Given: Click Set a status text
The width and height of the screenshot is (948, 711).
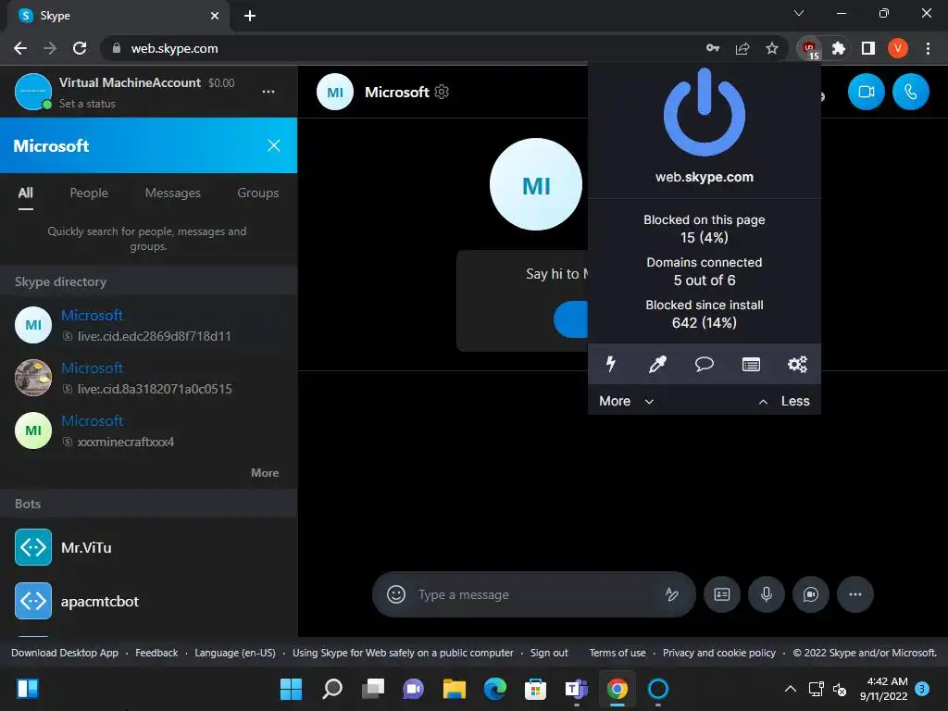Looking at the screenshot, I should click(x=87, y=104).
